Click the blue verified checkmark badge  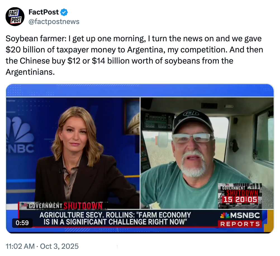pyautogui.click(x=64, y=12)
